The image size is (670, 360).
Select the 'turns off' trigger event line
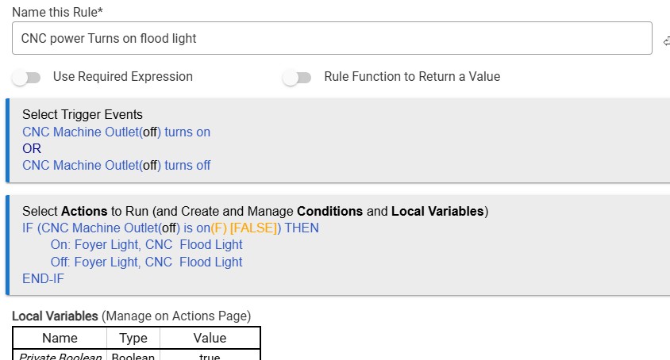click(116, 165)
